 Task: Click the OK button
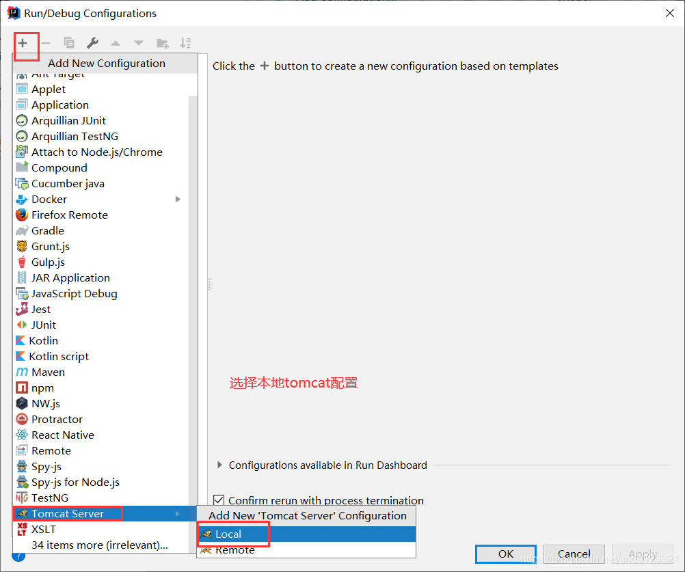pyautogui.click(x=505, y=554)
